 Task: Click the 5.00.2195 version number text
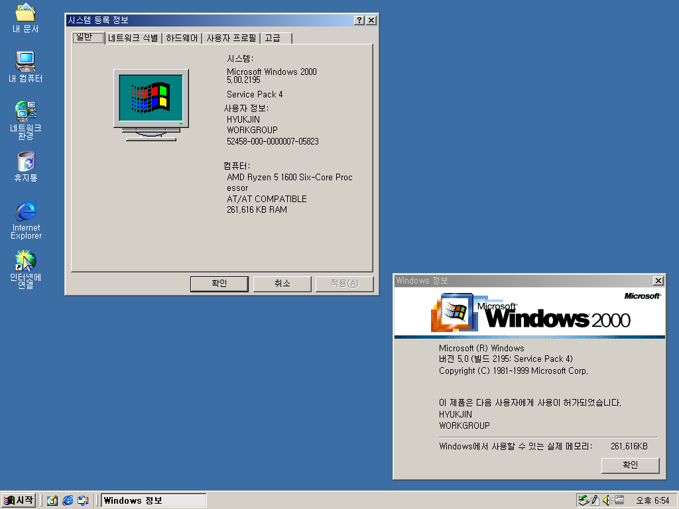tap(243, 80)
